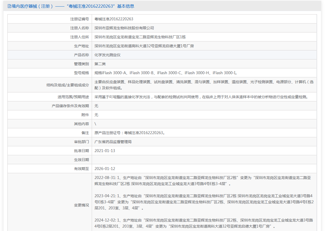The image size is (334, 231).
Task: Click the 批准日期 value 2021-01-13
Action: tap(105, 151)
